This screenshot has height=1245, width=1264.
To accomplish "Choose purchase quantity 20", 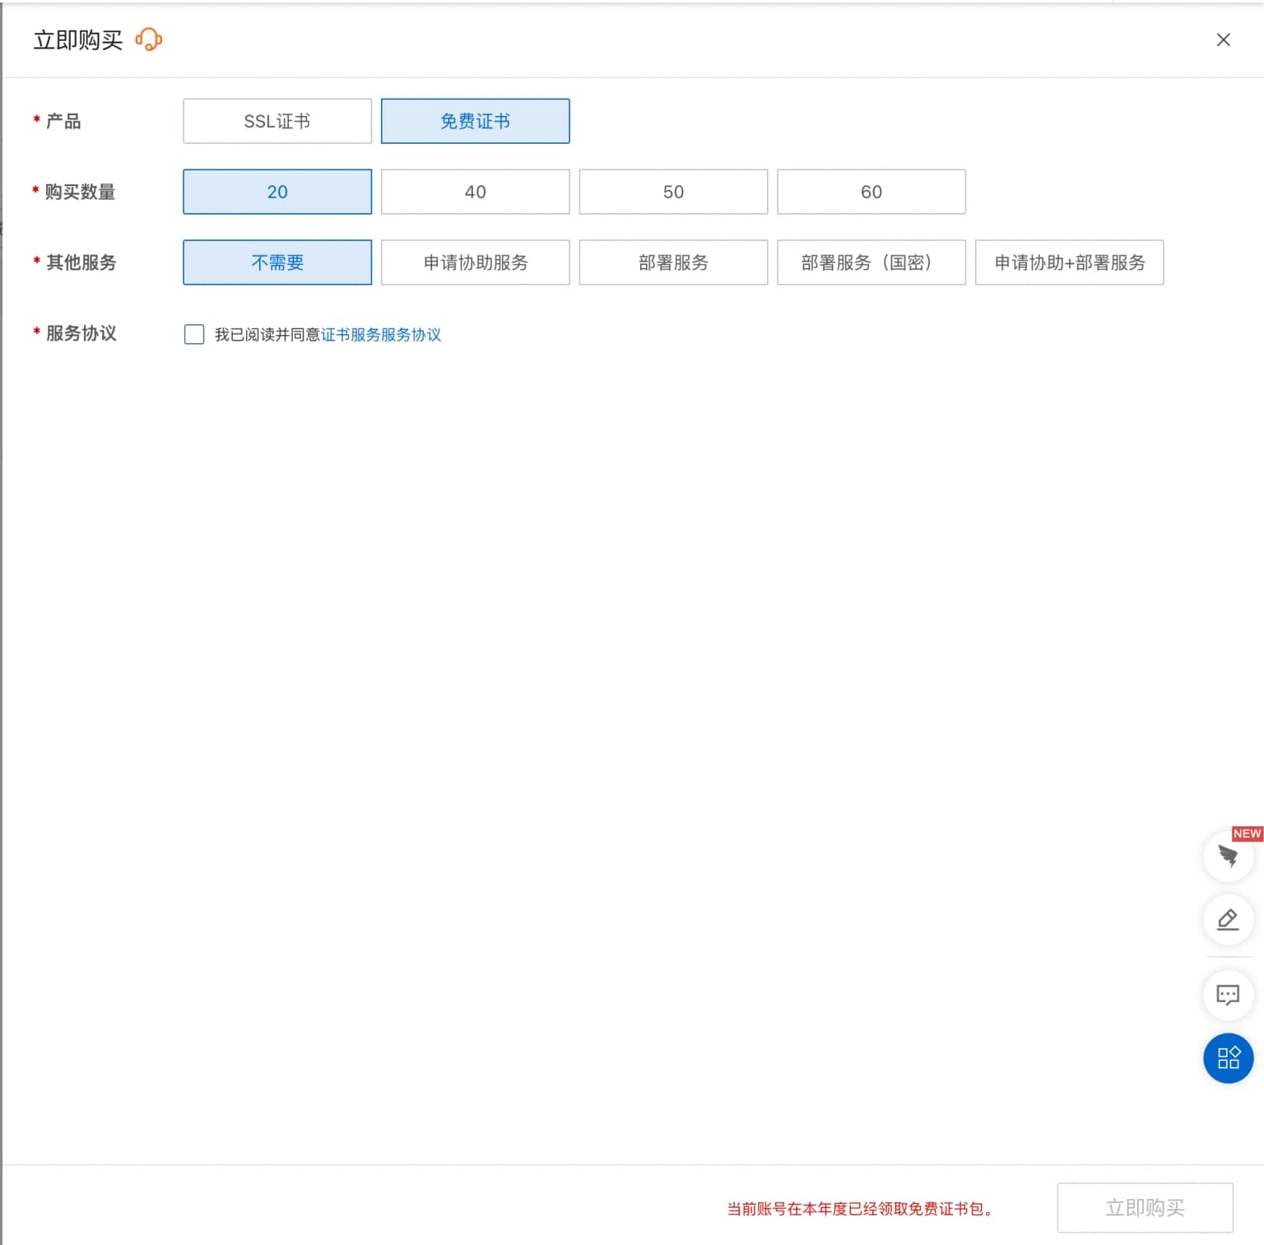I will click(x=277, y=192).
